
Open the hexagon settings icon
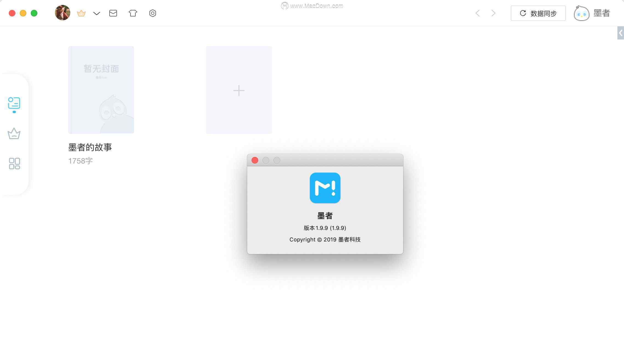pos(153,13)
